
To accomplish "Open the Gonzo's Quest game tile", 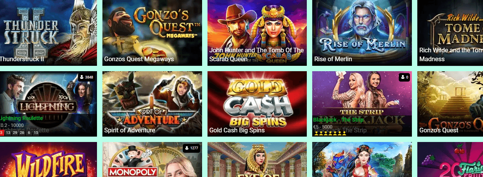I will pos(450,104).
